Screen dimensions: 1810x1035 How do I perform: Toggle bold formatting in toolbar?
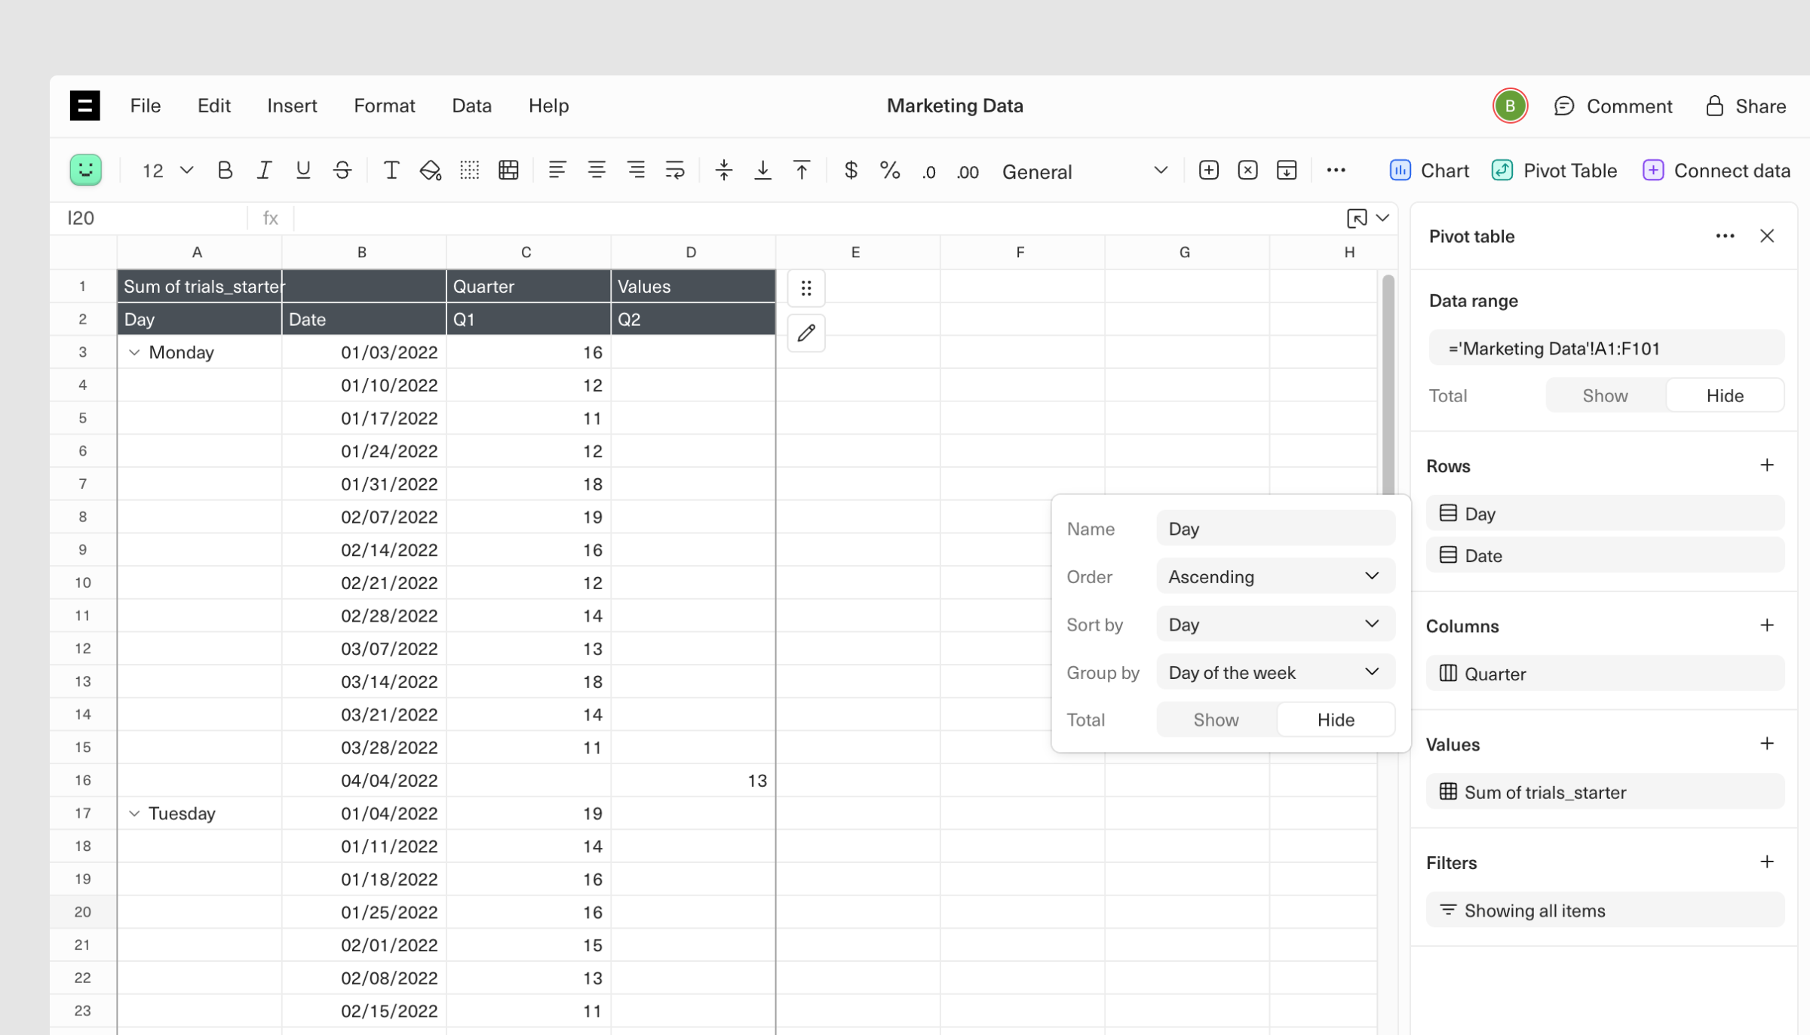[x=225, y=170]
